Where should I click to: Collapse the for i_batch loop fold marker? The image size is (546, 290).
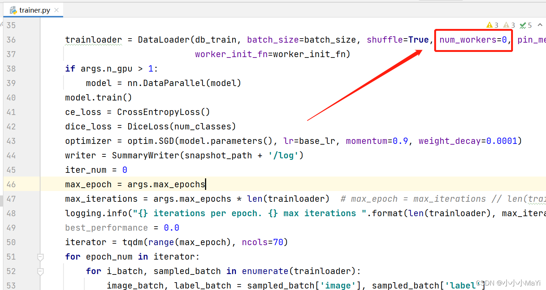(40, 271)
